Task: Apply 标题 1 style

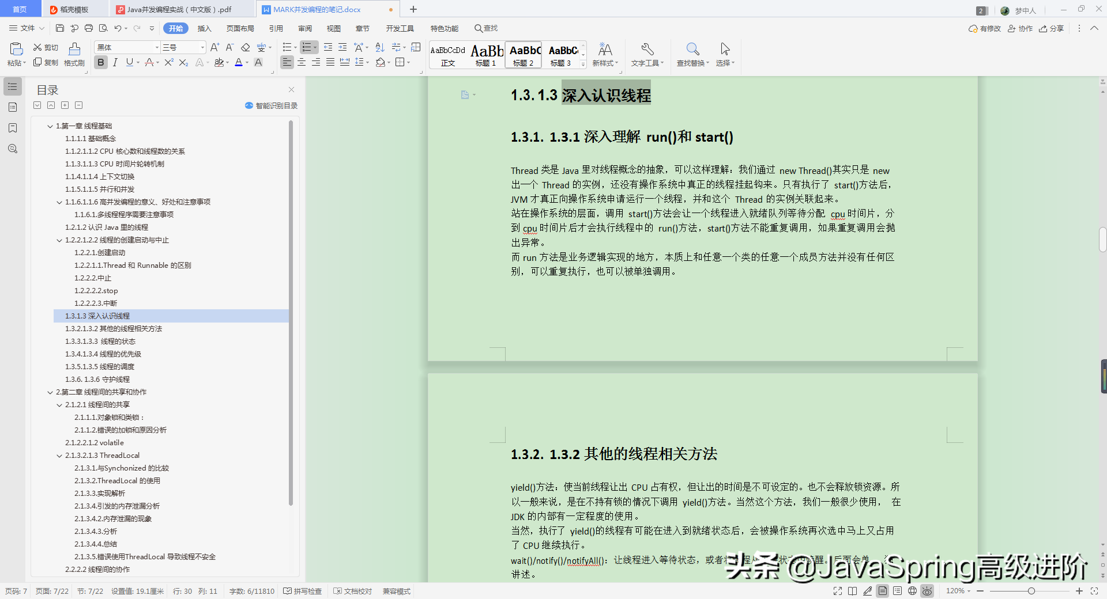Action: 486,55
